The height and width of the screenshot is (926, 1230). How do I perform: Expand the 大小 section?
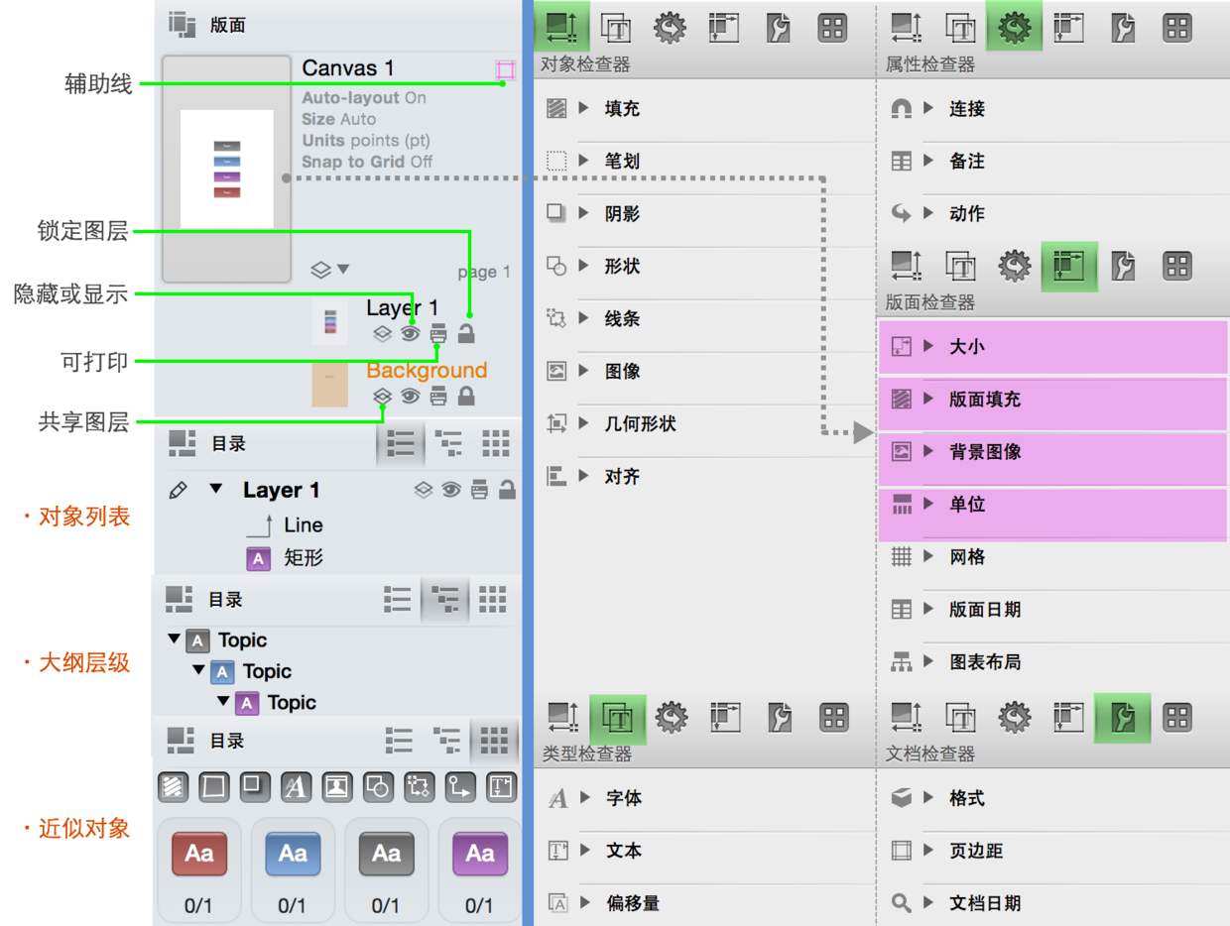click(x=929, y=346)
